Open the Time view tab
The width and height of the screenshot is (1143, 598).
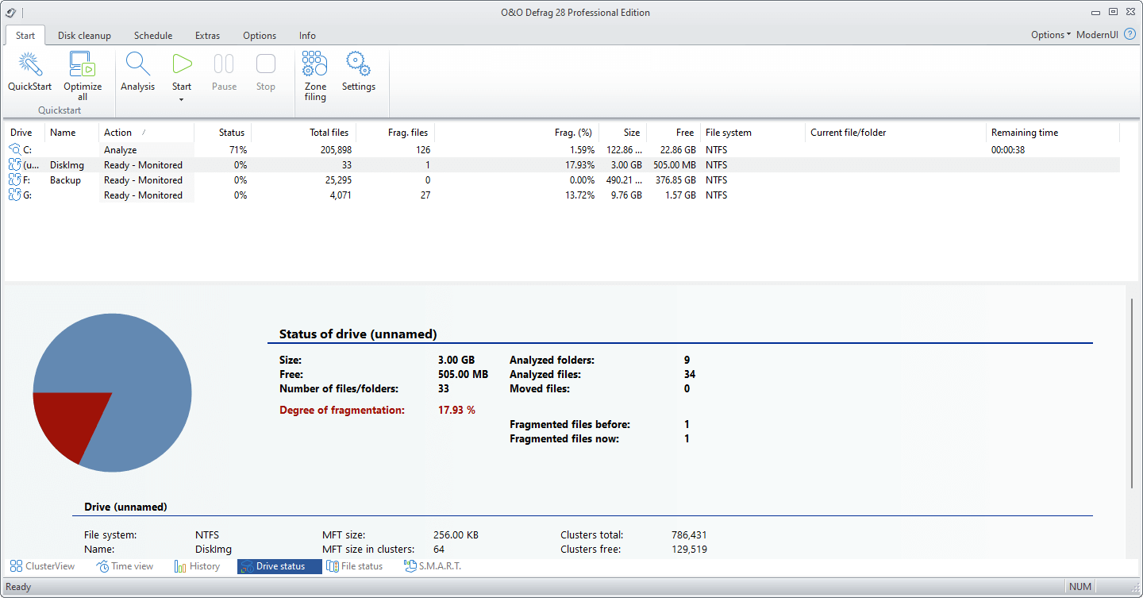click(x=125, y=566)
